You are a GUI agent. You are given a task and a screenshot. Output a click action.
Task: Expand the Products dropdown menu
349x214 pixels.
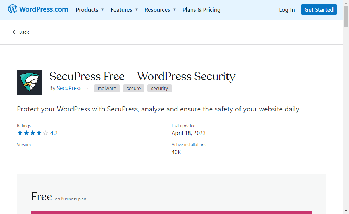click(90, 10)
